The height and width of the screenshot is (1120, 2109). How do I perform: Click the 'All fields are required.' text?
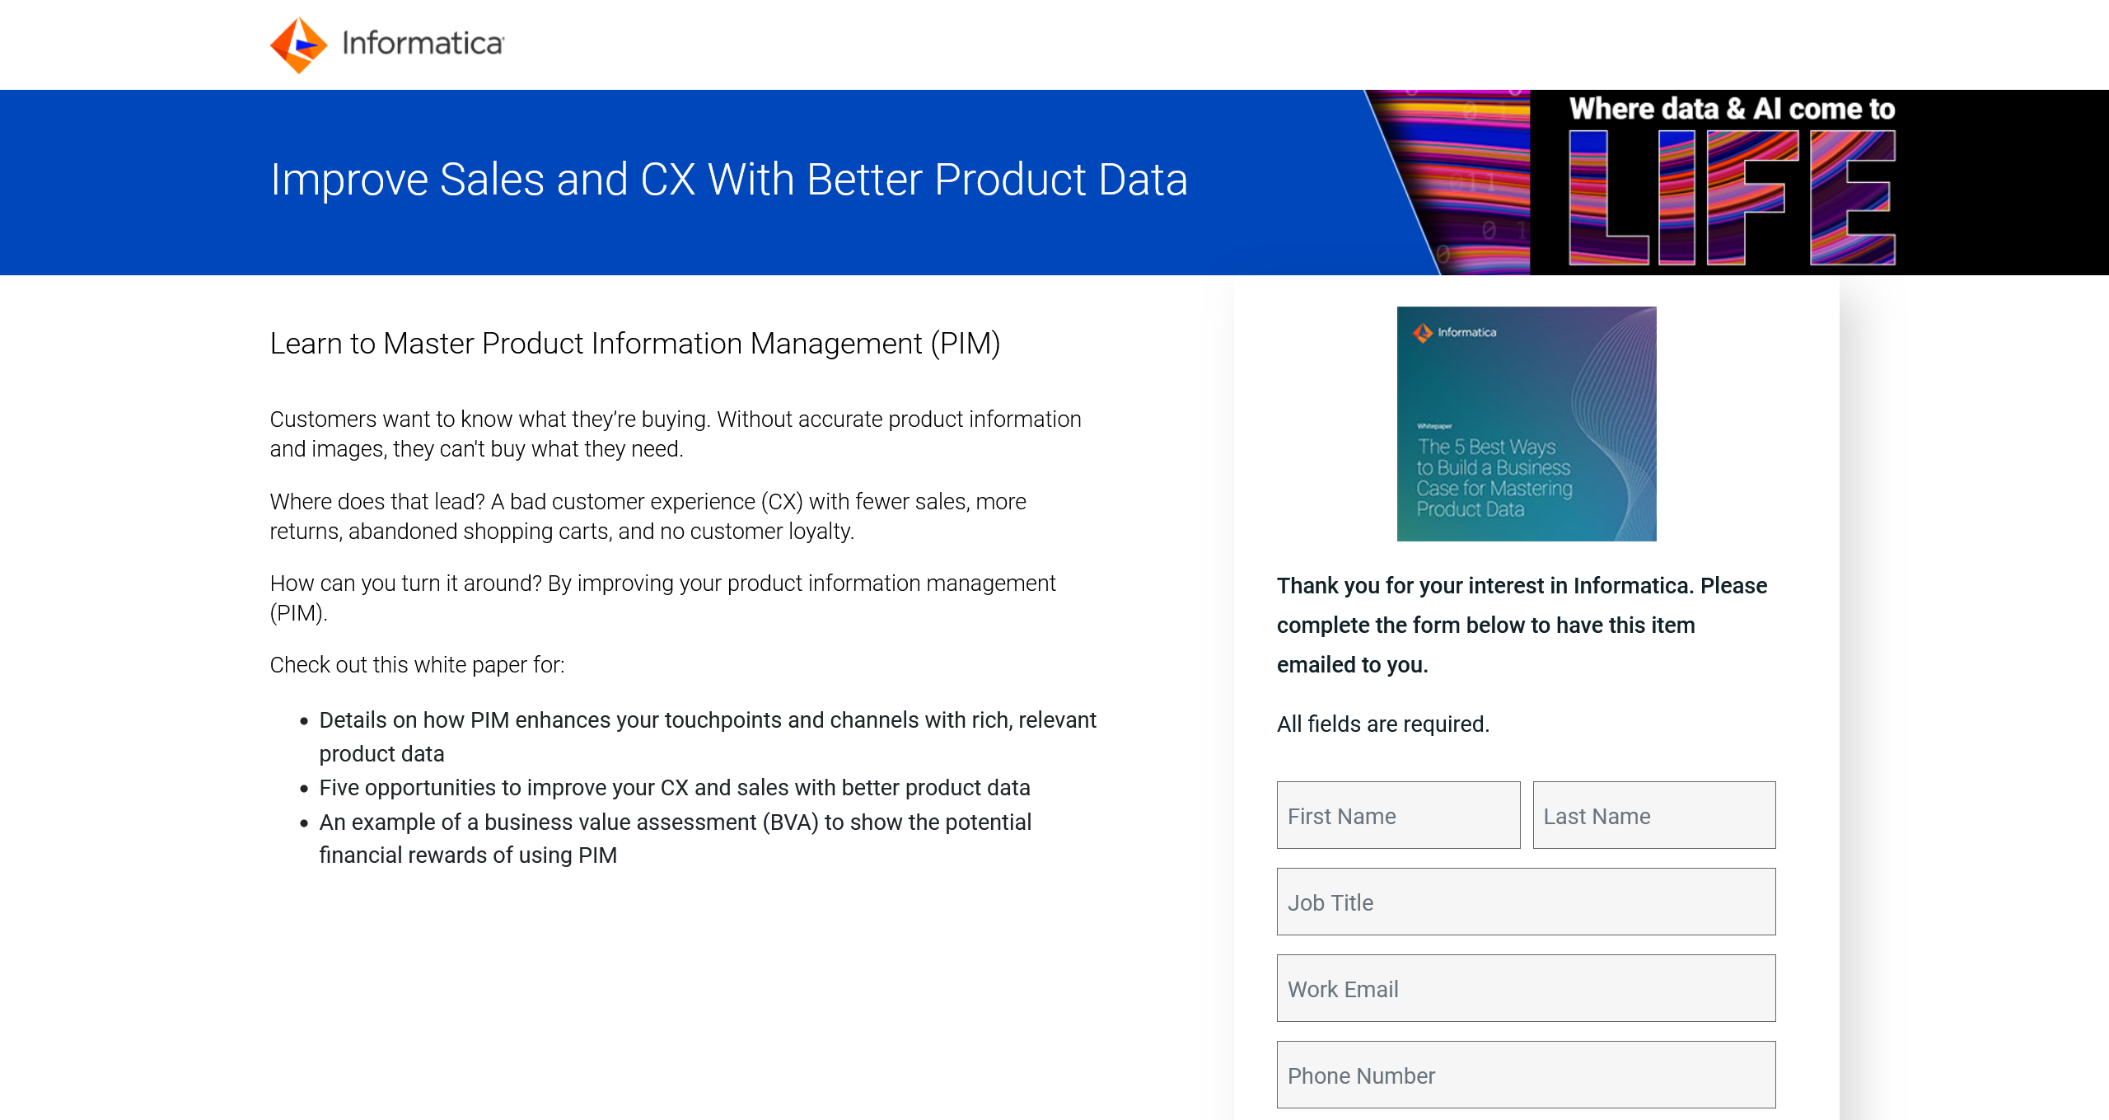point(1383,724)
